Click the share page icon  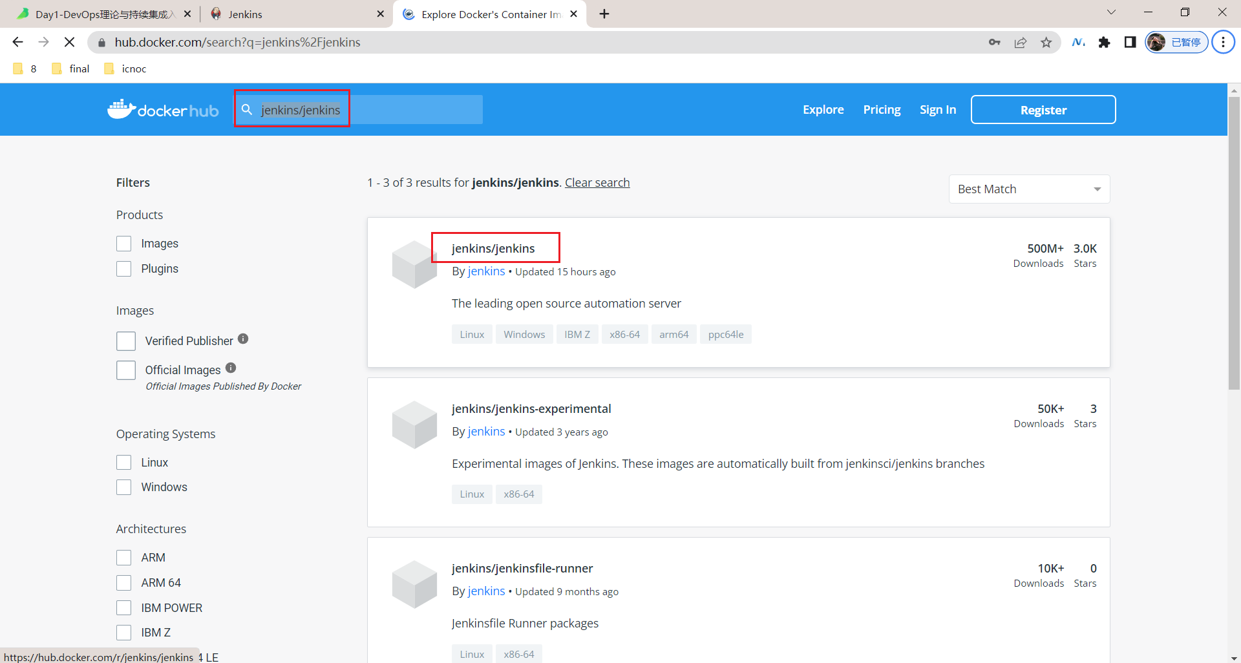tap(1021, 42)
